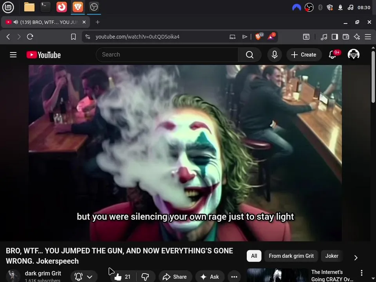Open OBS Studio from the panel

tap(94, 7)
